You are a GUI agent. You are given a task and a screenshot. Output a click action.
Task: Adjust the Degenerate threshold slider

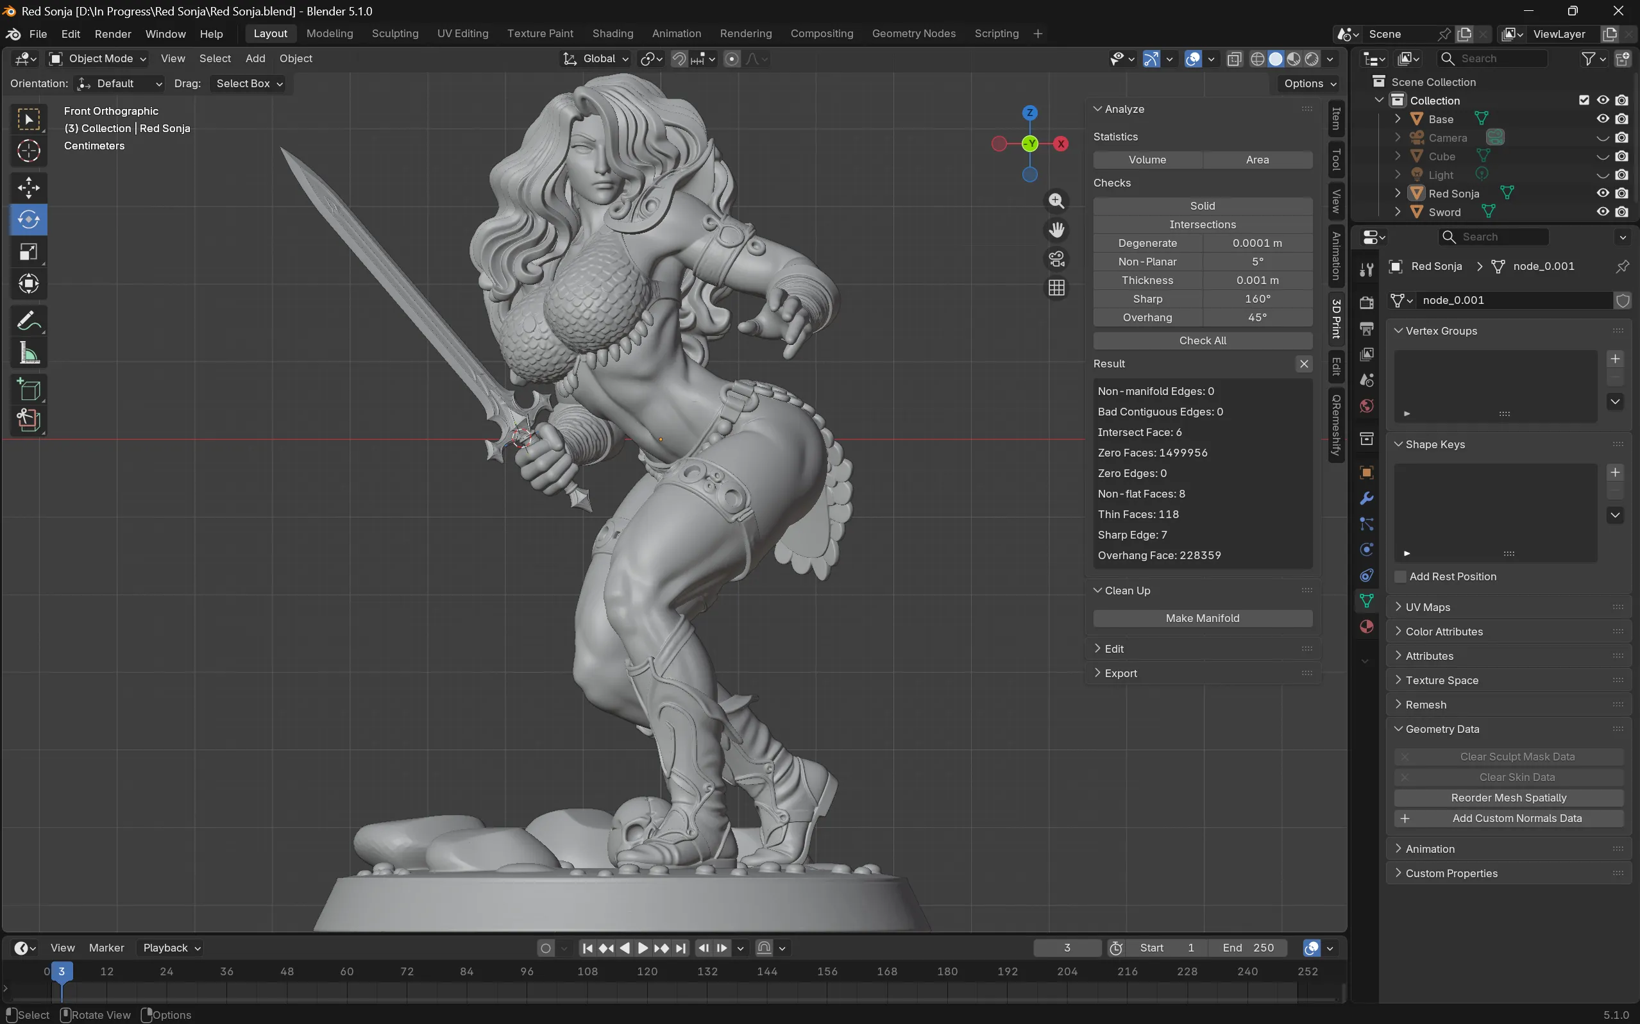click(x=1257, y=243)
